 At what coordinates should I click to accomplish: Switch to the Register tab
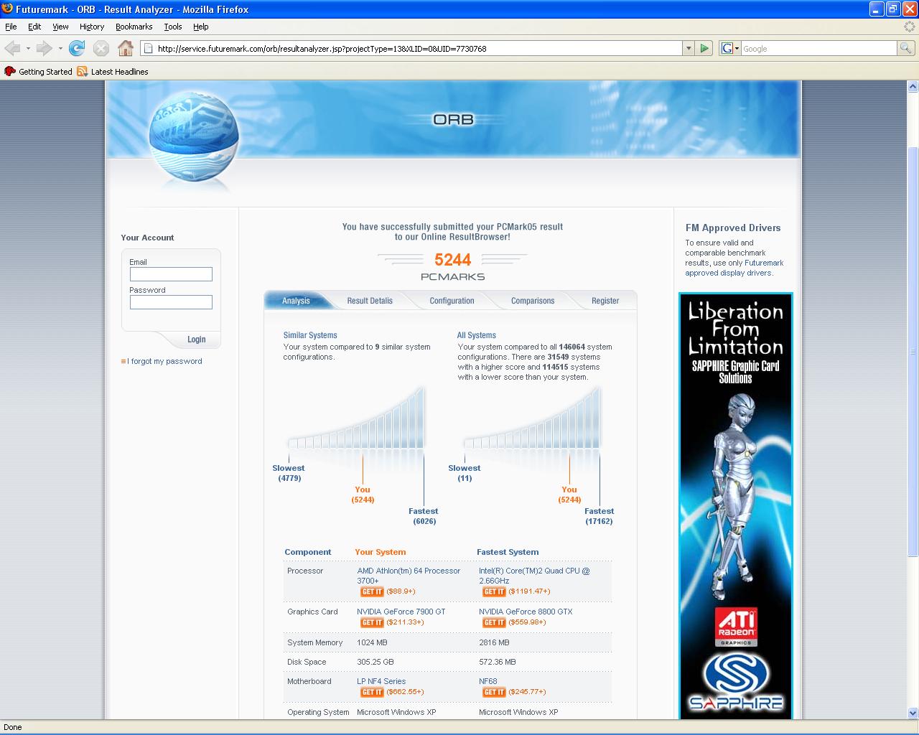tap(605, 301)
